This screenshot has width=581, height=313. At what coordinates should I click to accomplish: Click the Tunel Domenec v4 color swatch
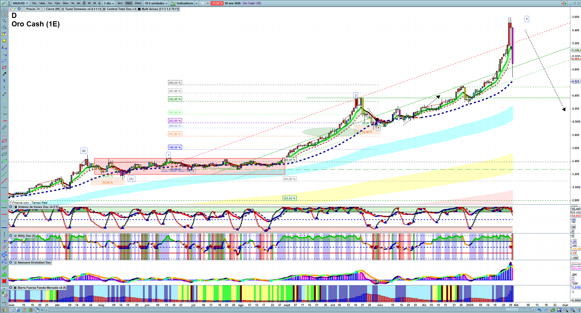point(63,9)
